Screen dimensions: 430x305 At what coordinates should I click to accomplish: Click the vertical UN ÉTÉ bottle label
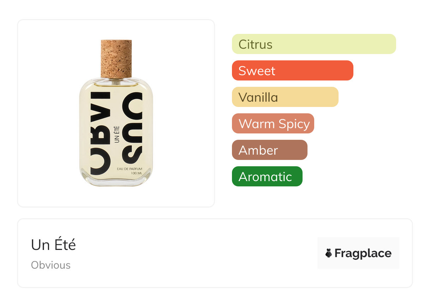click(117, 134)
